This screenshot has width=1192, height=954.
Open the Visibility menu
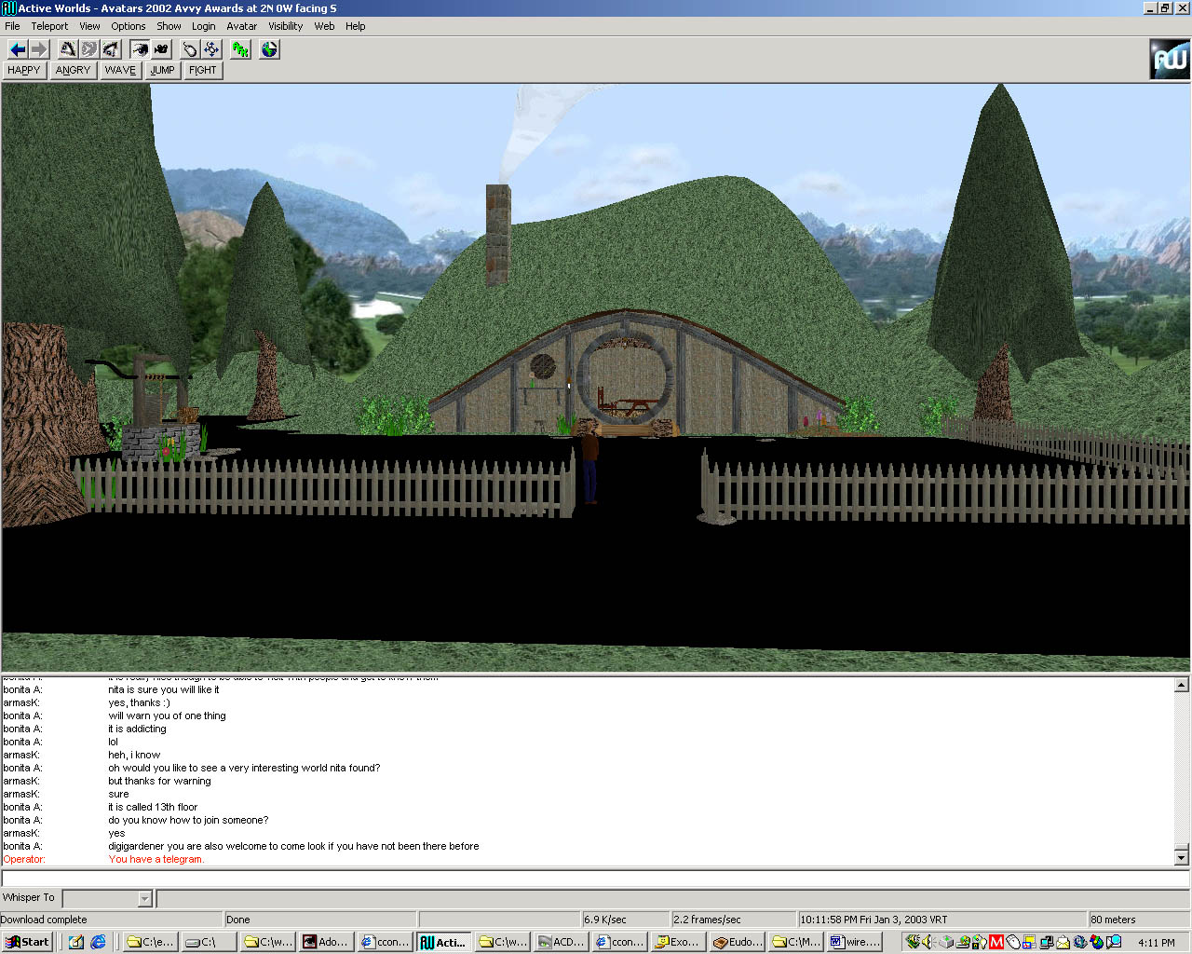tap(285, 26)
